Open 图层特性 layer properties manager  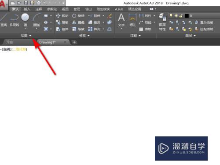[x=162, y=22]
